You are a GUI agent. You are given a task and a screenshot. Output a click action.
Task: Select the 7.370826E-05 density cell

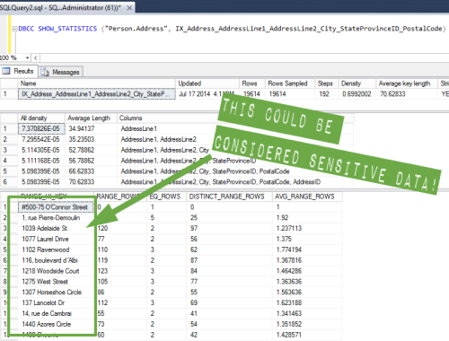(x=41, y=128)
